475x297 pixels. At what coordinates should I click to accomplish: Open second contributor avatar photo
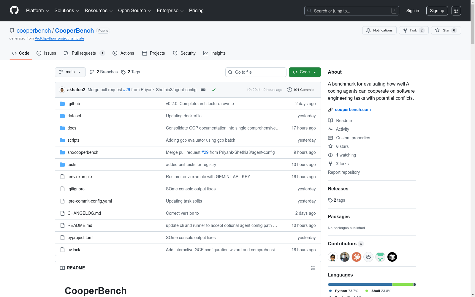point(345,257)
